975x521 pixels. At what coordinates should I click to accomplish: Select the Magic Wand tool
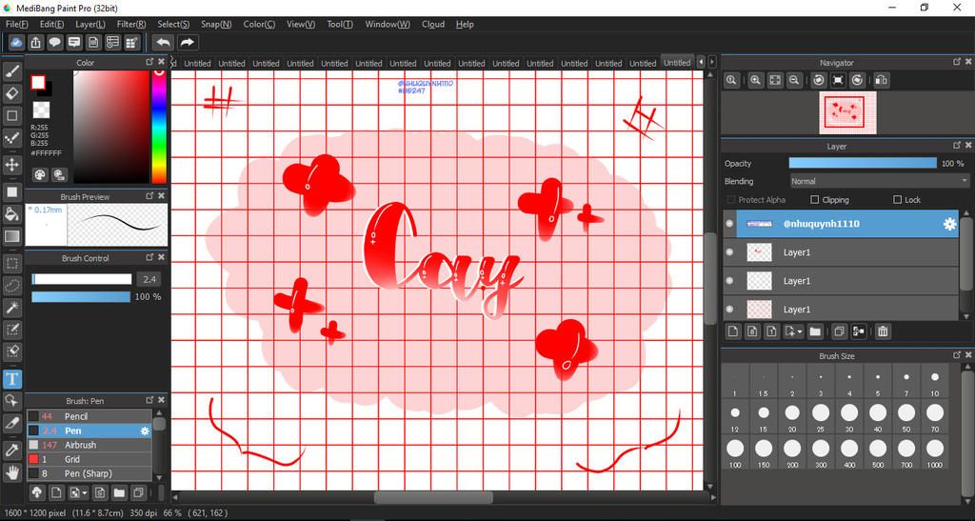click(x=11, y=307)
